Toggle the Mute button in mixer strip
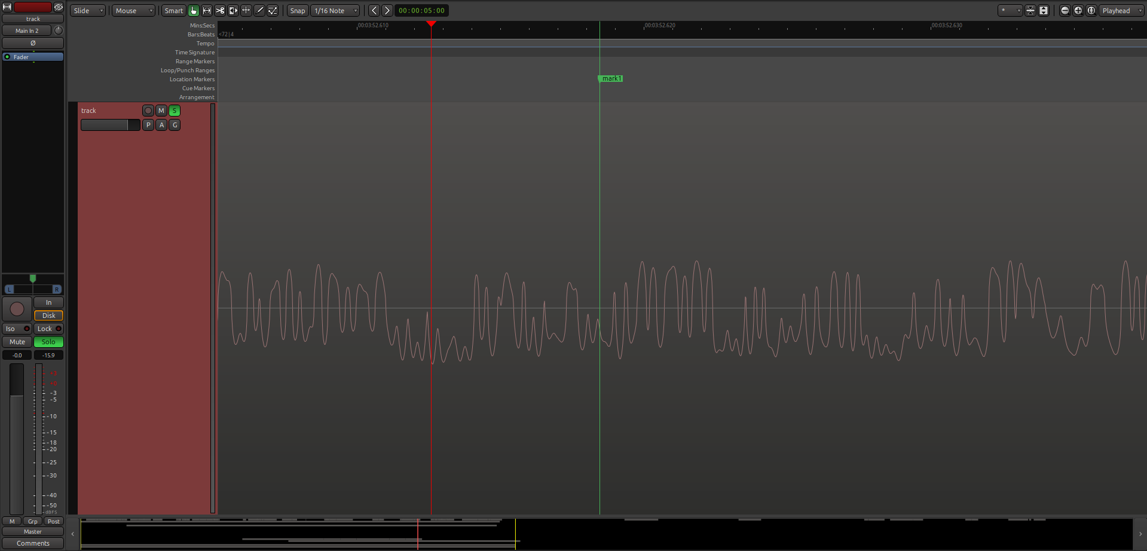This screenshot has height=551, width=1147. point(17,342)
